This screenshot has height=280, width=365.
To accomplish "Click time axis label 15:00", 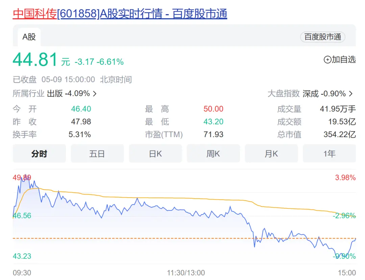I will pyautogui.click(x=347, y=273).
